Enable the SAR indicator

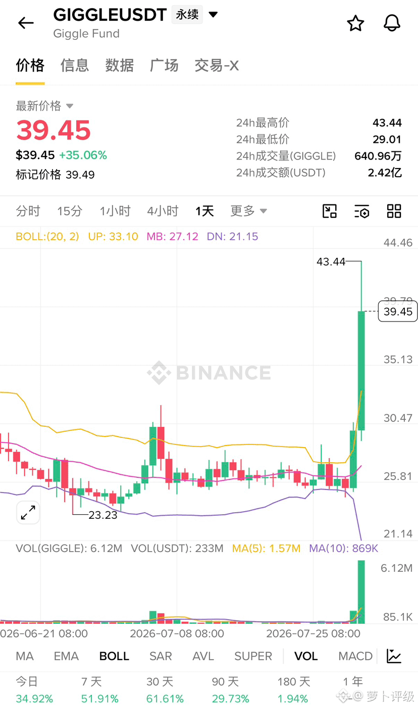(161, 656)
